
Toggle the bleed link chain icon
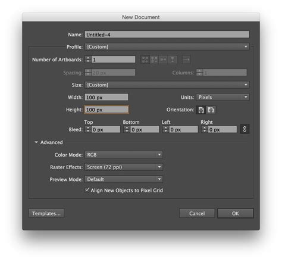point(245,129)
